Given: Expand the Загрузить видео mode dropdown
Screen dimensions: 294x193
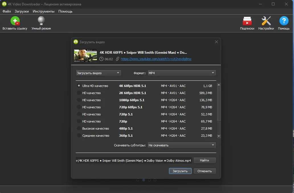Looking at the screenshot, I should tap(98, 73).
